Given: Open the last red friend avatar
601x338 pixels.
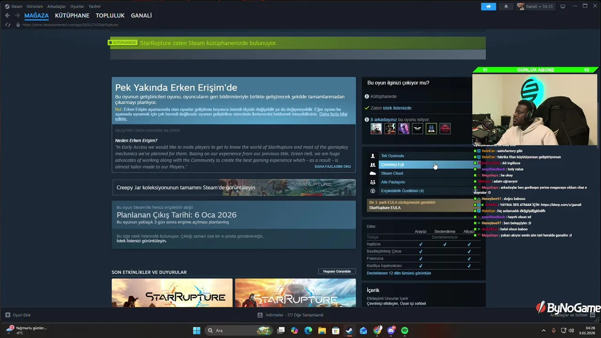Looking at the screenshot, I should [445, 129].
